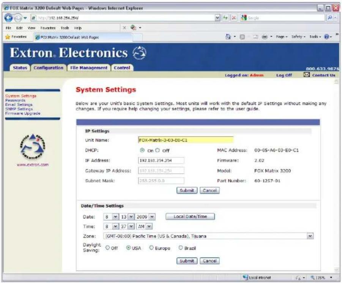Open the Safety menu in command bar

click(x=298, y=37)
